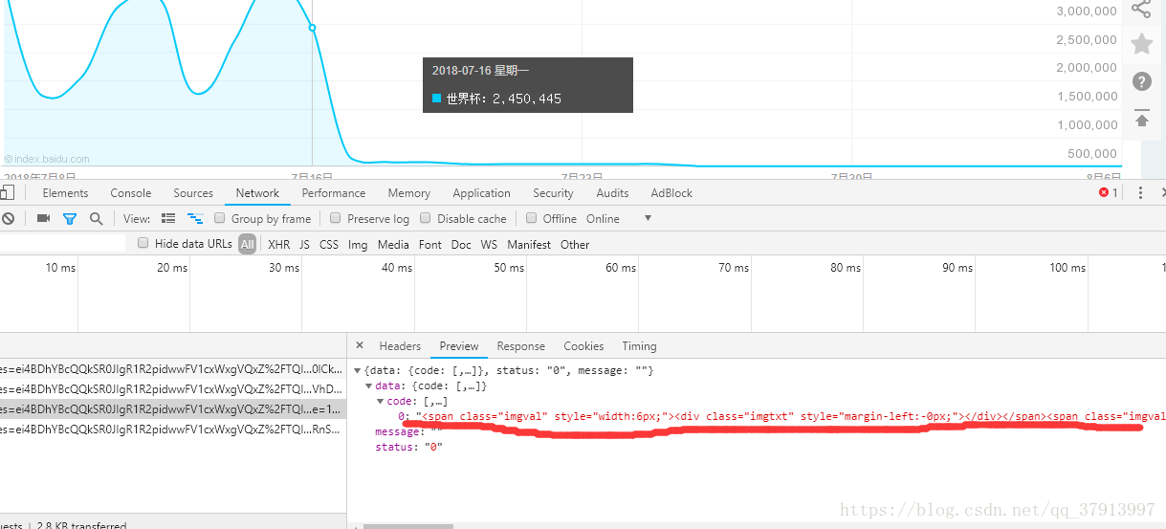Screen dimensions: 1166x529
Task: Click the back-to-top arrow icon on the sidebar
Action: (1141, 119)
